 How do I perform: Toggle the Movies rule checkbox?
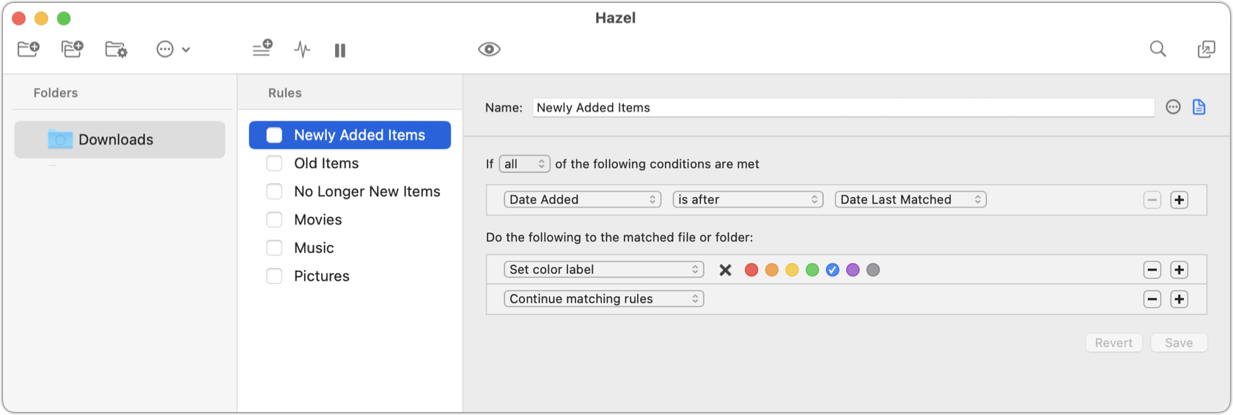click(274, 219)
